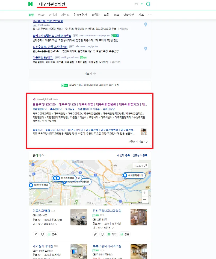Open the 365일진료, 더편한한의원 ad link

coord(48,21)
